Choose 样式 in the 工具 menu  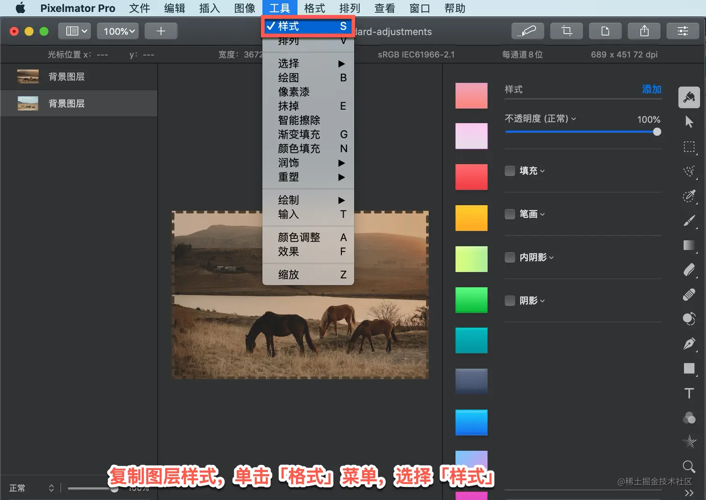tap(308, 26)
